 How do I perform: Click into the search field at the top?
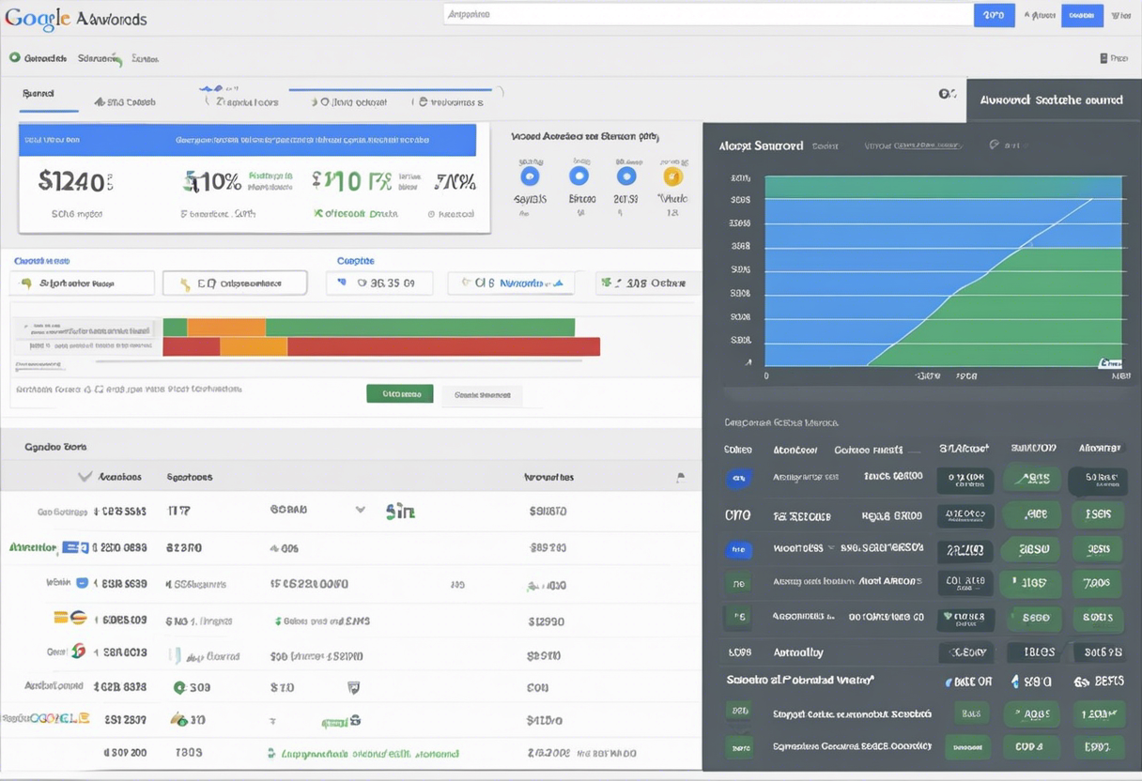tap(704, 14)
